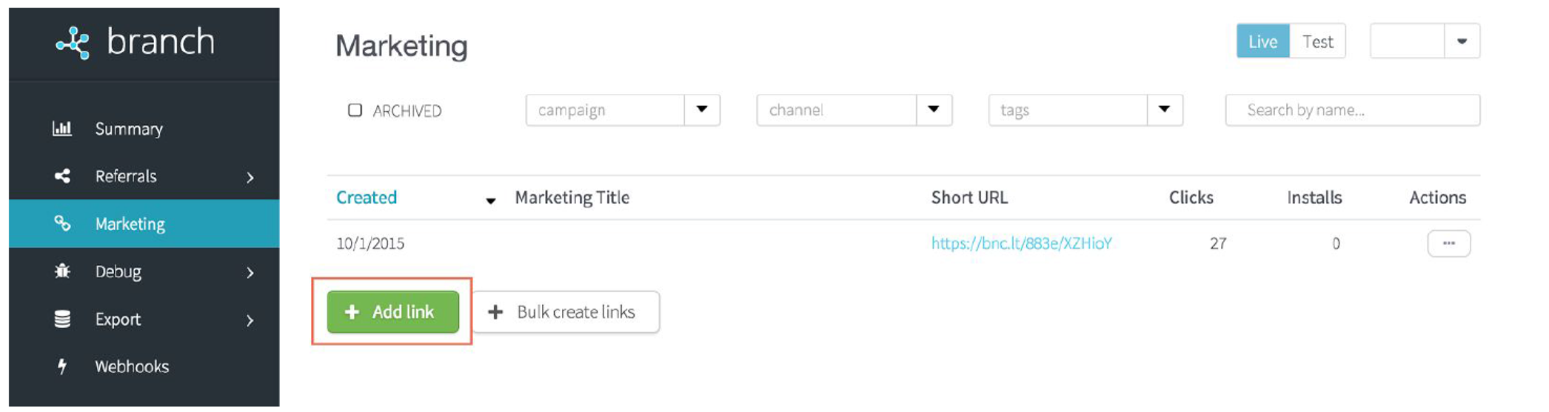
Task: Expand the Referrals submenu chevron
Action: [250, 178]
